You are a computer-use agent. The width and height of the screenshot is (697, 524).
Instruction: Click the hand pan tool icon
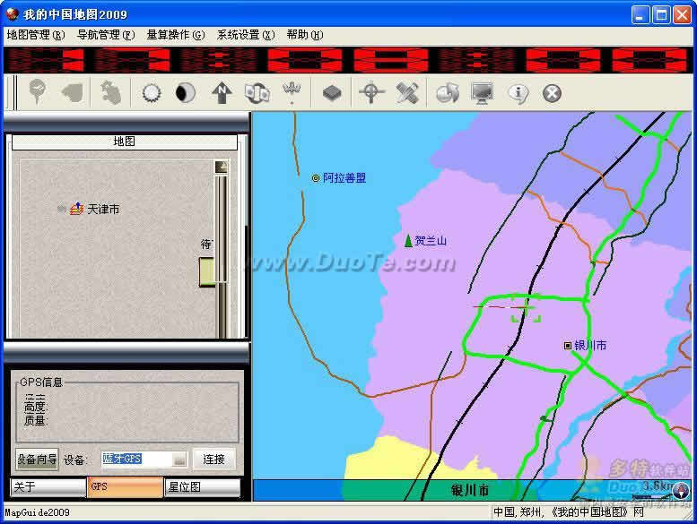tap(110, 92)
